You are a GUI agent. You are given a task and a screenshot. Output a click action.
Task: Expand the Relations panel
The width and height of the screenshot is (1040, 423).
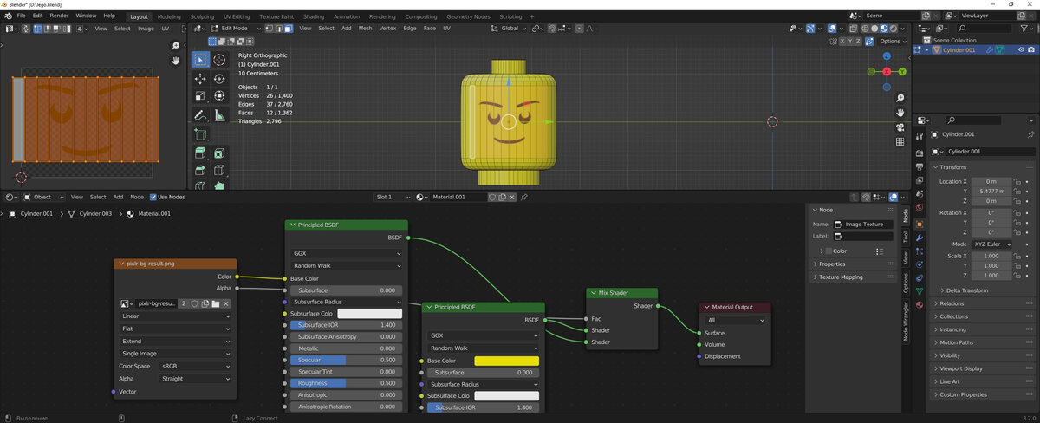click(x=952, y=303)
